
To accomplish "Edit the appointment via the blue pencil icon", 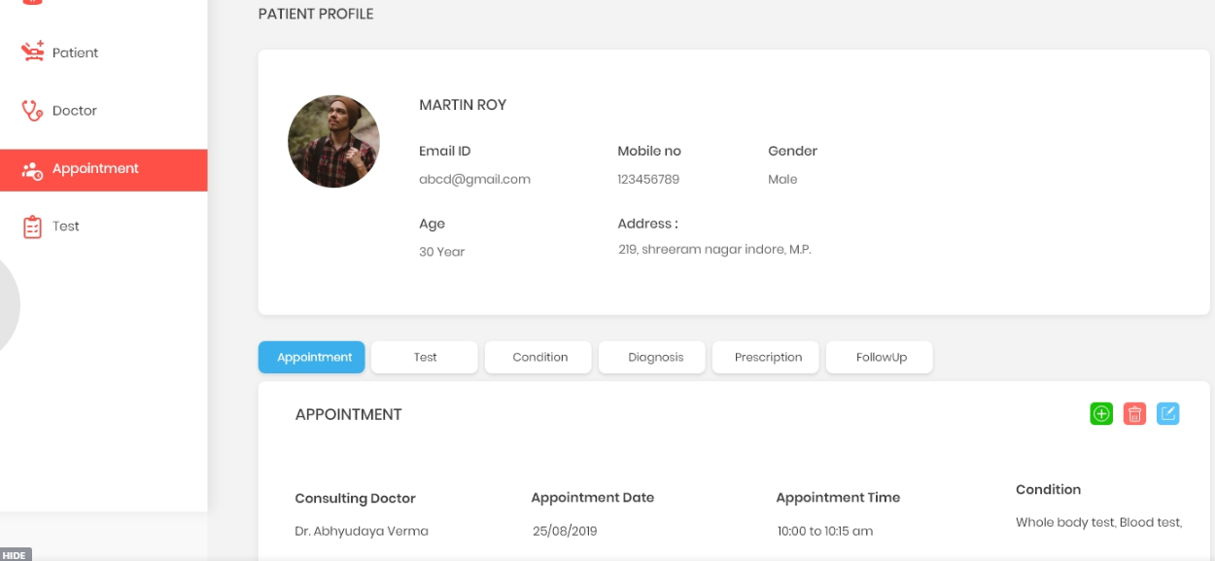I will click(x=1168, y=413).
